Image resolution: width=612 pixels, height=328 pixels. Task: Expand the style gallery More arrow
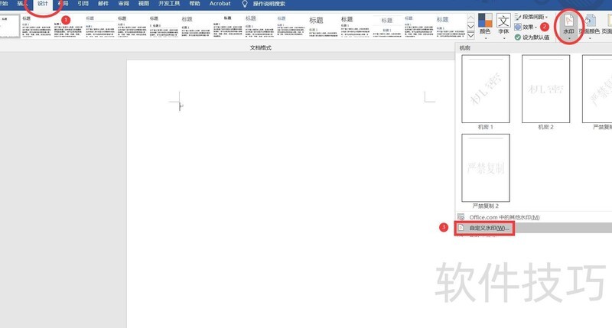click(470, 35)
